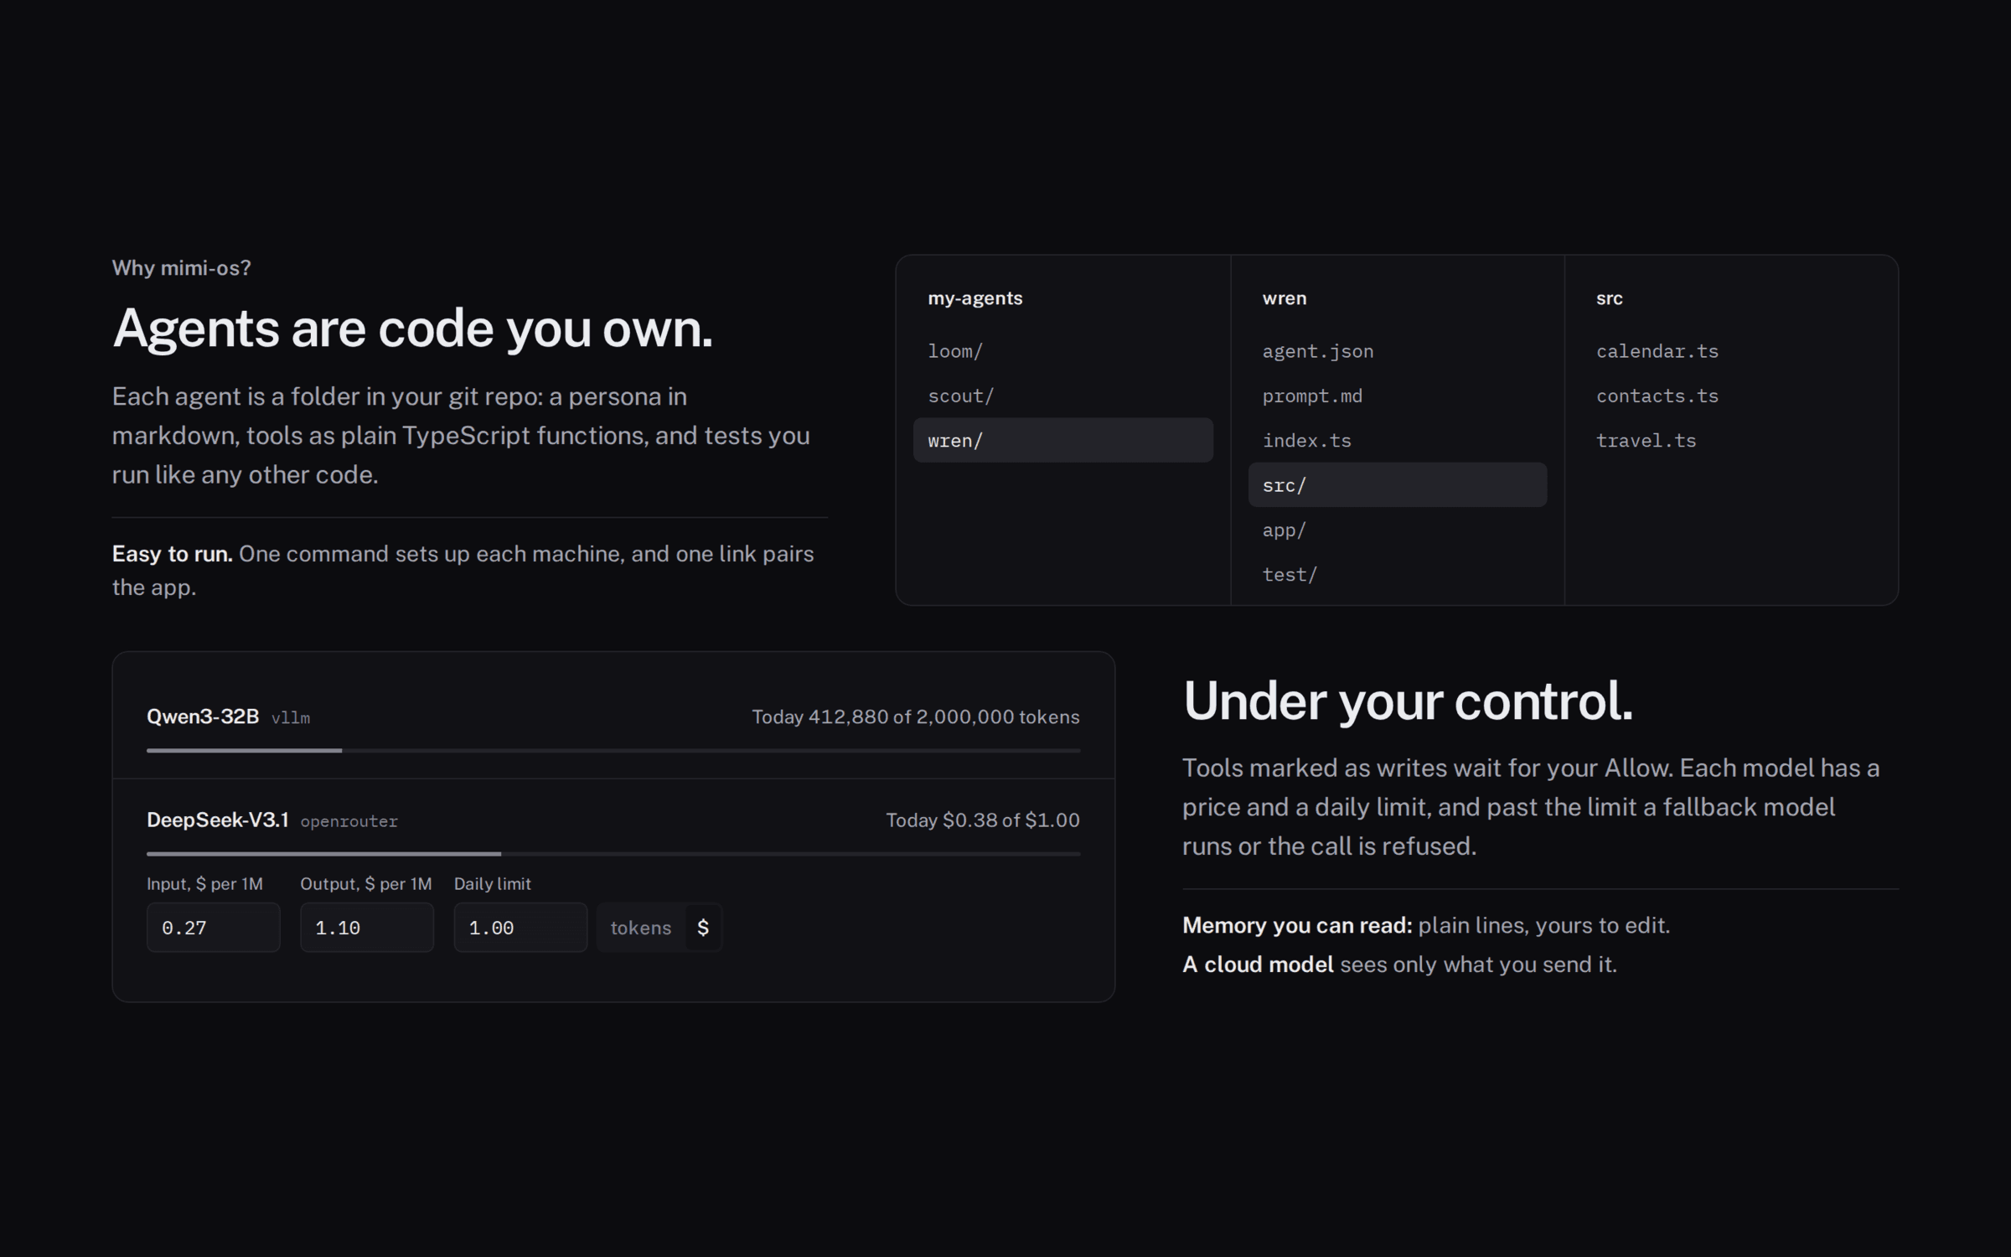Open agent.json in the wren column
Viewport: 2011px width, 1257px height.
(1397, 351)
